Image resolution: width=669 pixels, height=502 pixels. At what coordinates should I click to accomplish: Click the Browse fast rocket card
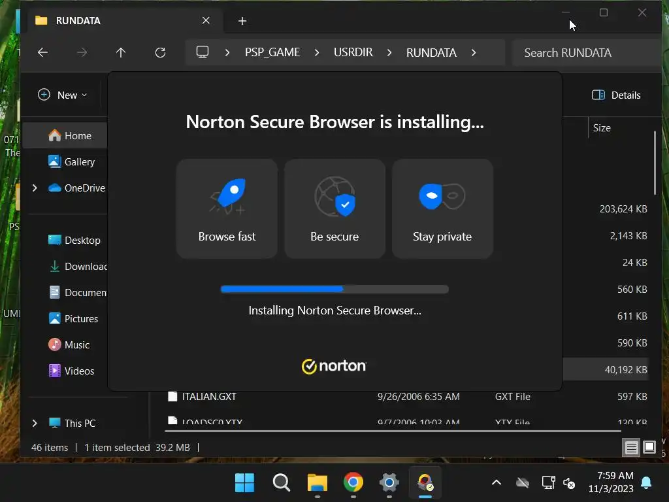tap(227, 209)
